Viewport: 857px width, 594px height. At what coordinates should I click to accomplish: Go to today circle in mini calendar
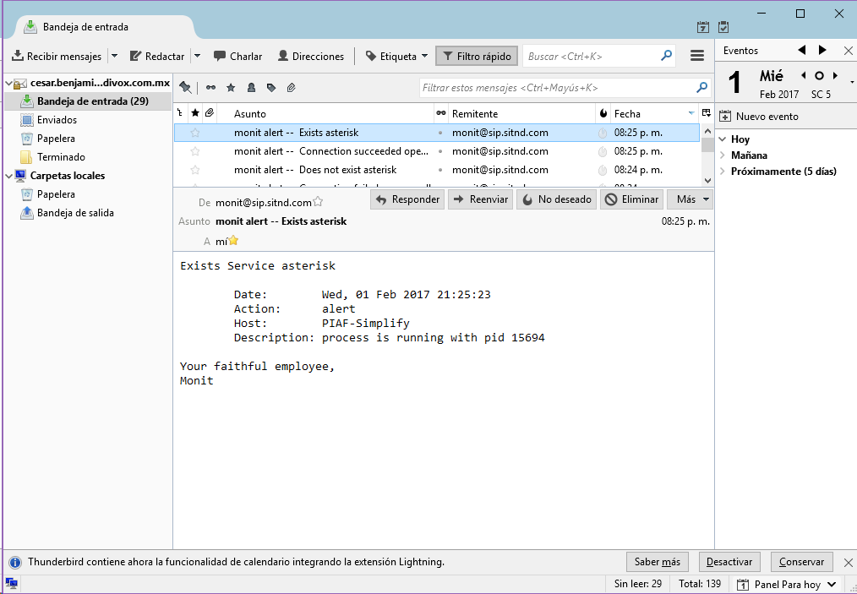tap(819, 76)
